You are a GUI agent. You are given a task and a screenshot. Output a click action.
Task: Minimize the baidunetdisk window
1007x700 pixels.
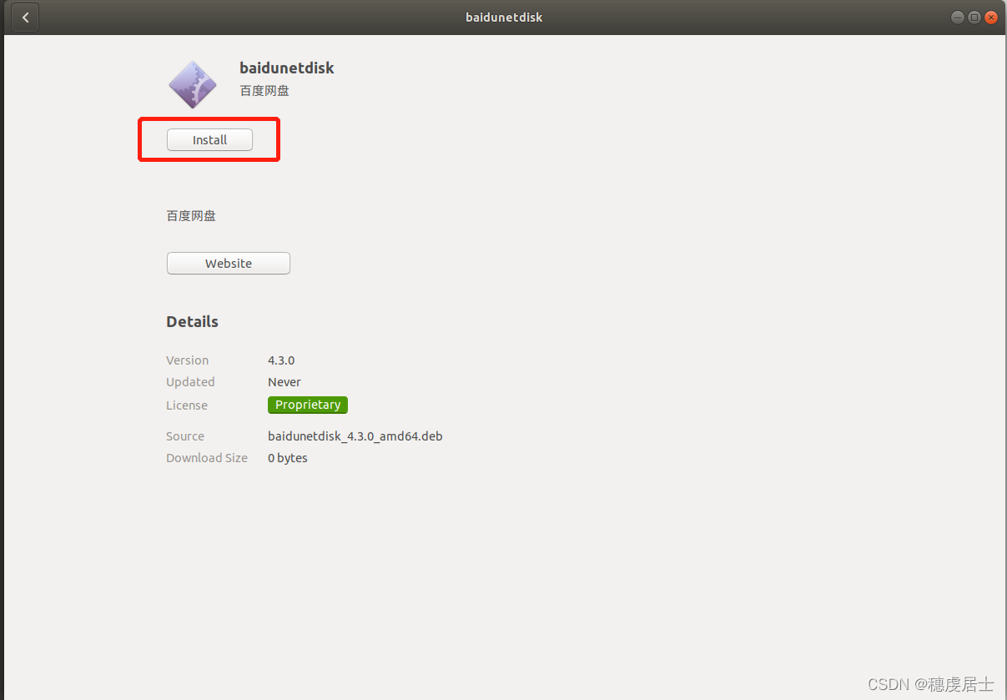pos(957,18)
